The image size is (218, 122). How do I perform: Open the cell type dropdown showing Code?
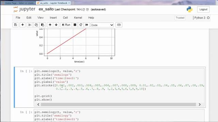pos(102,25)
